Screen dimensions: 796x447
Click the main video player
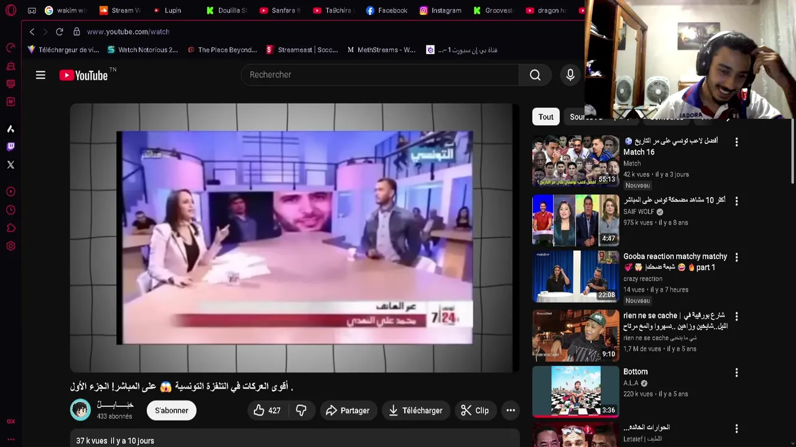(x=295, y=238)
